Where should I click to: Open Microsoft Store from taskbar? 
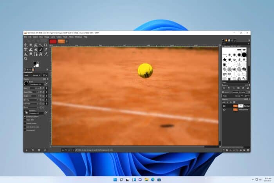point(159,180)
